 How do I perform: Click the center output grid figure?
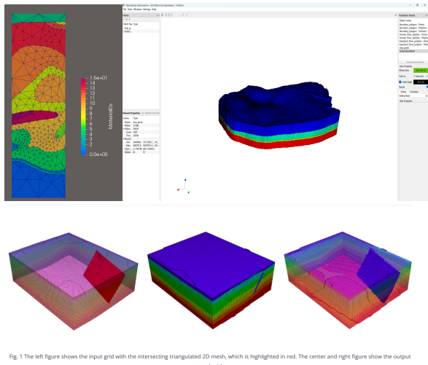coord(211,280)
